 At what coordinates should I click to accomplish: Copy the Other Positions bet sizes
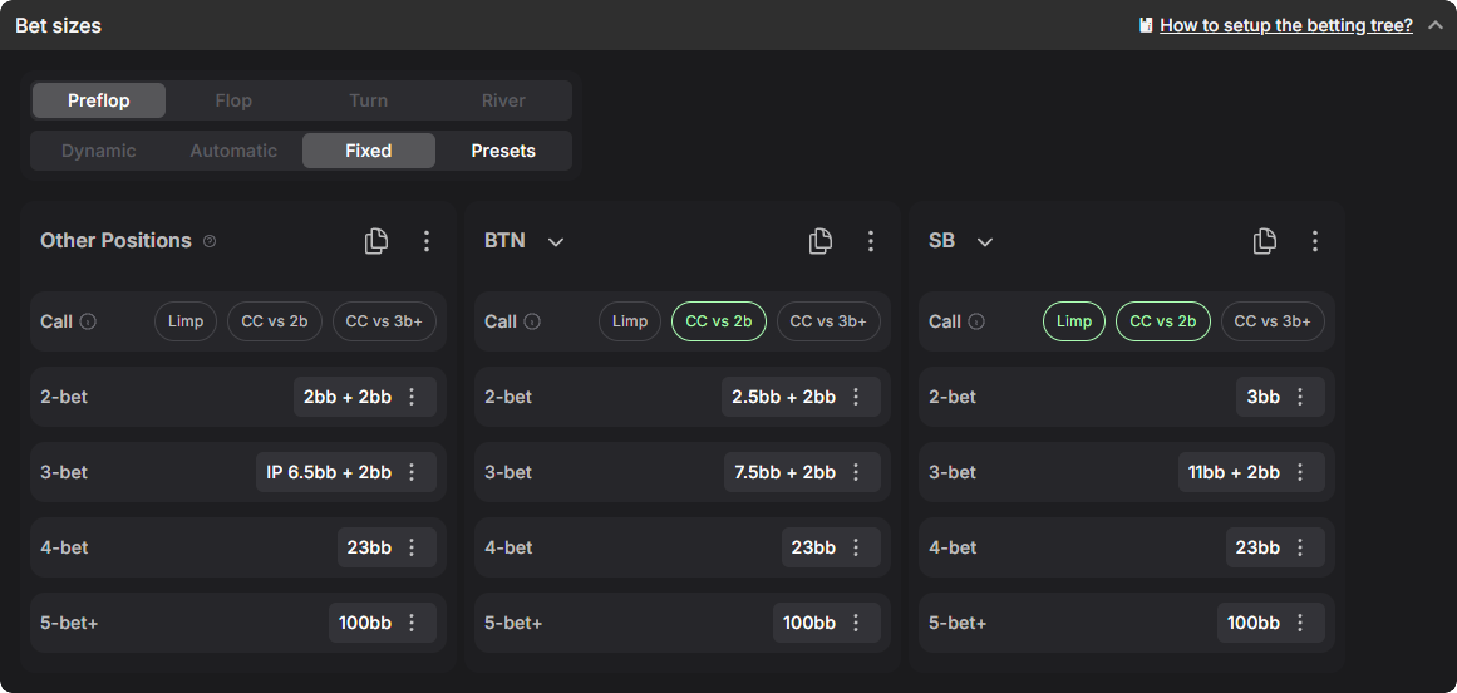click(376, 241)
